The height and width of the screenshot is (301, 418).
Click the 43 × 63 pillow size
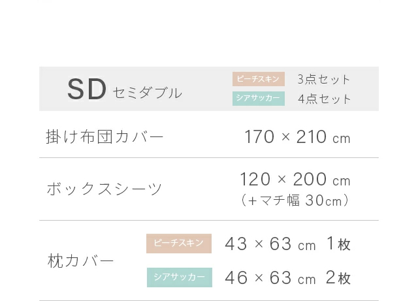[x=259, y=244]
